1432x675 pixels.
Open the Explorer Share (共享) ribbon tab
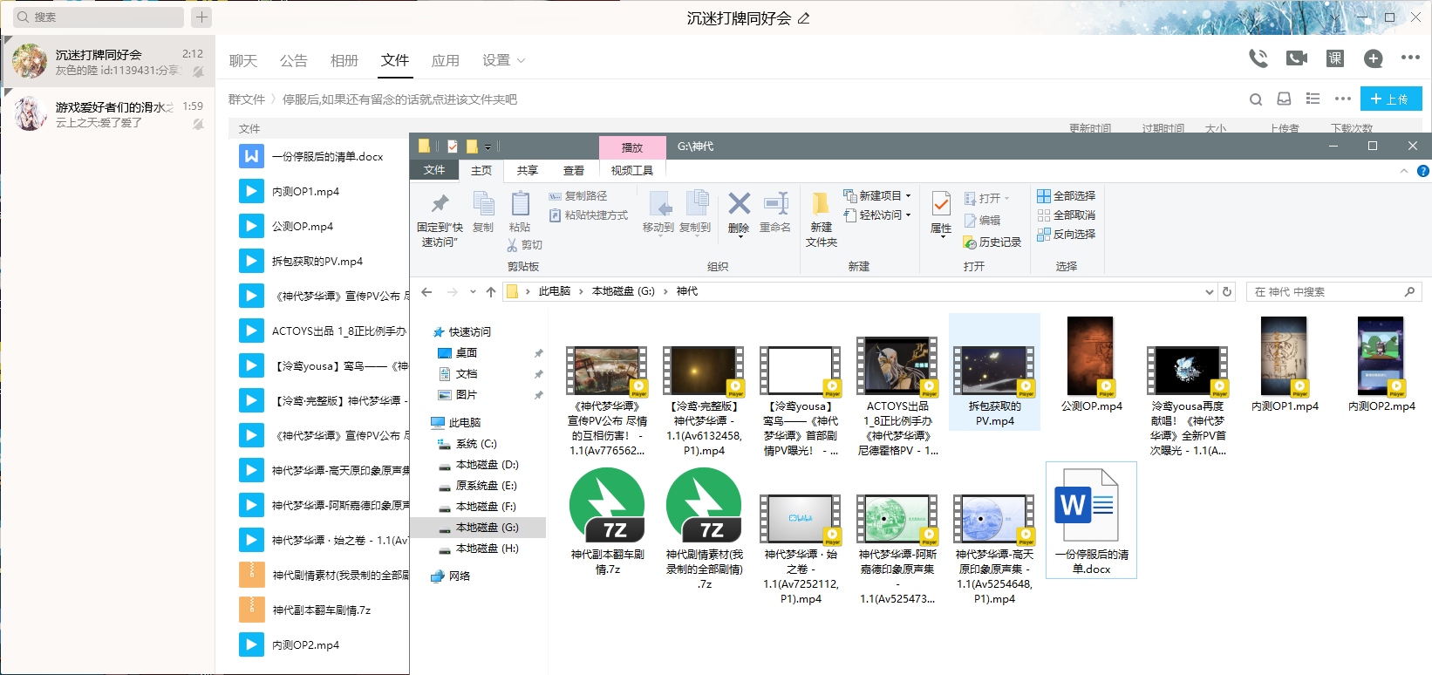tap(527, 171)
